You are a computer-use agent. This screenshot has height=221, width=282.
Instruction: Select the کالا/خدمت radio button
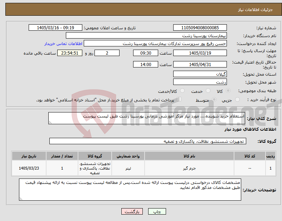click(x=183, y=91)
